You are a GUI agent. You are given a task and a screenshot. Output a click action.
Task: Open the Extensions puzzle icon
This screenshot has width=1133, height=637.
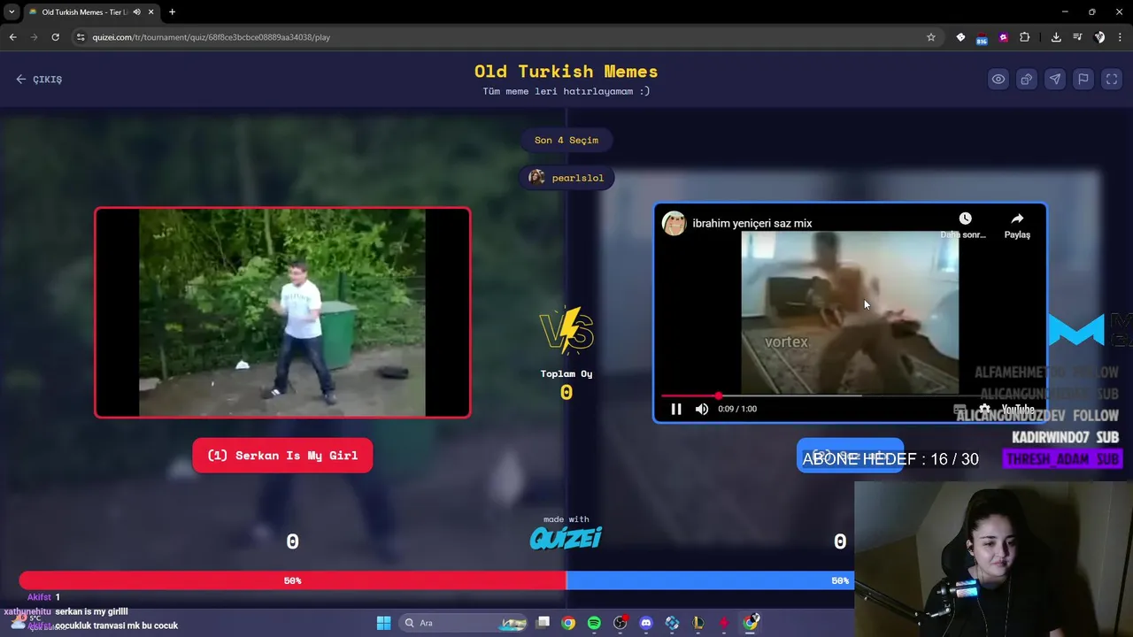pyautogui.click(x=1024, y=37)
